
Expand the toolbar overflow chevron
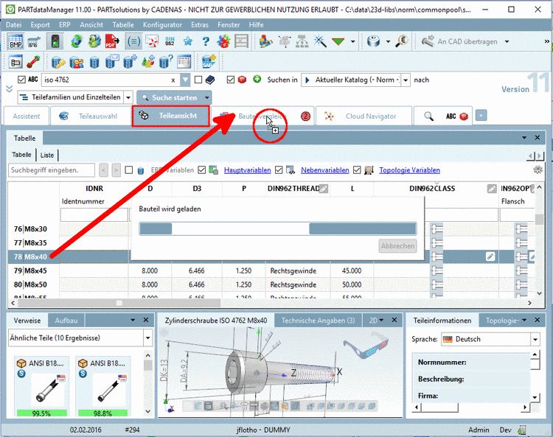[546, 41]
